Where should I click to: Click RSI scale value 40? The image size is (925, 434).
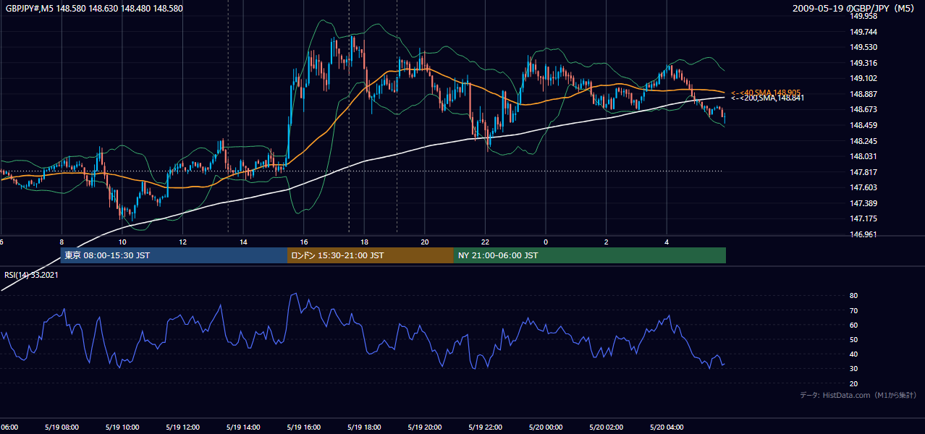853,354
